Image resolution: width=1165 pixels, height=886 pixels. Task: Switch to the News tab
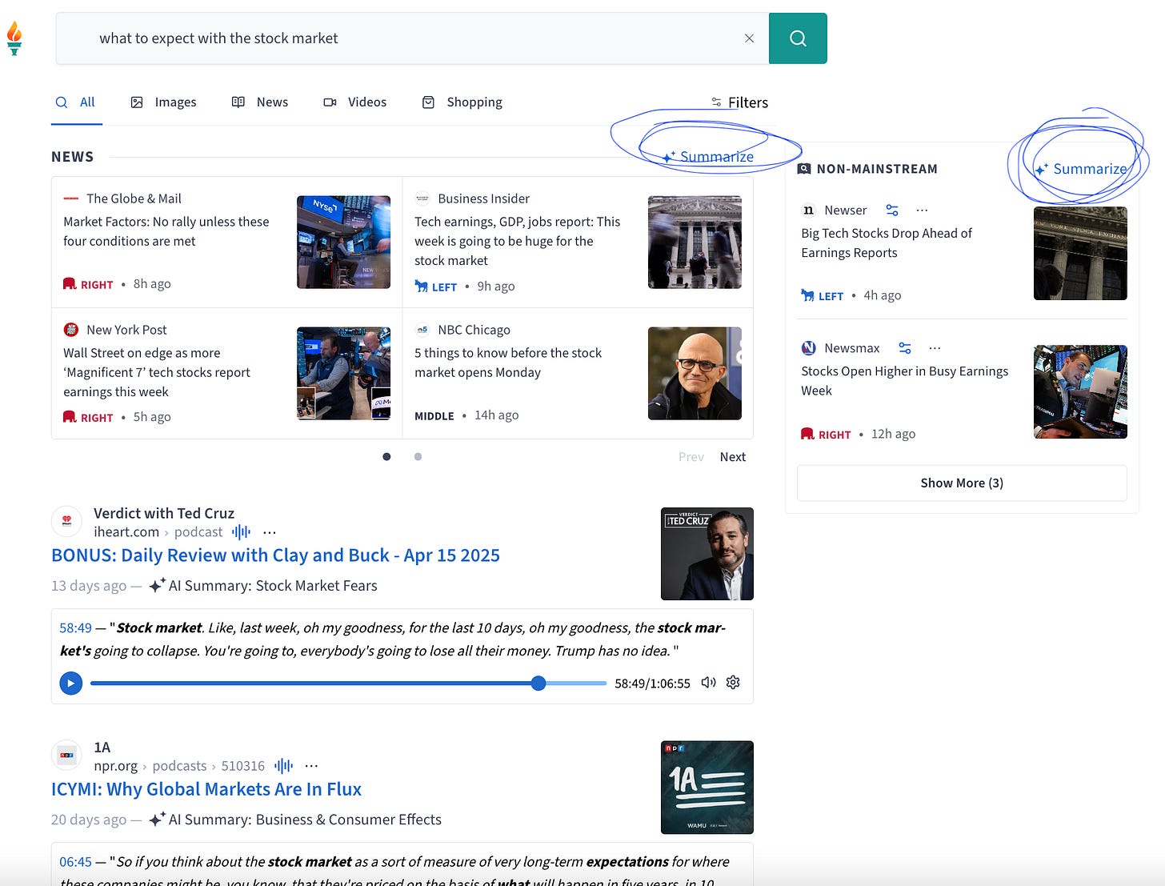[x=259, y=102]
